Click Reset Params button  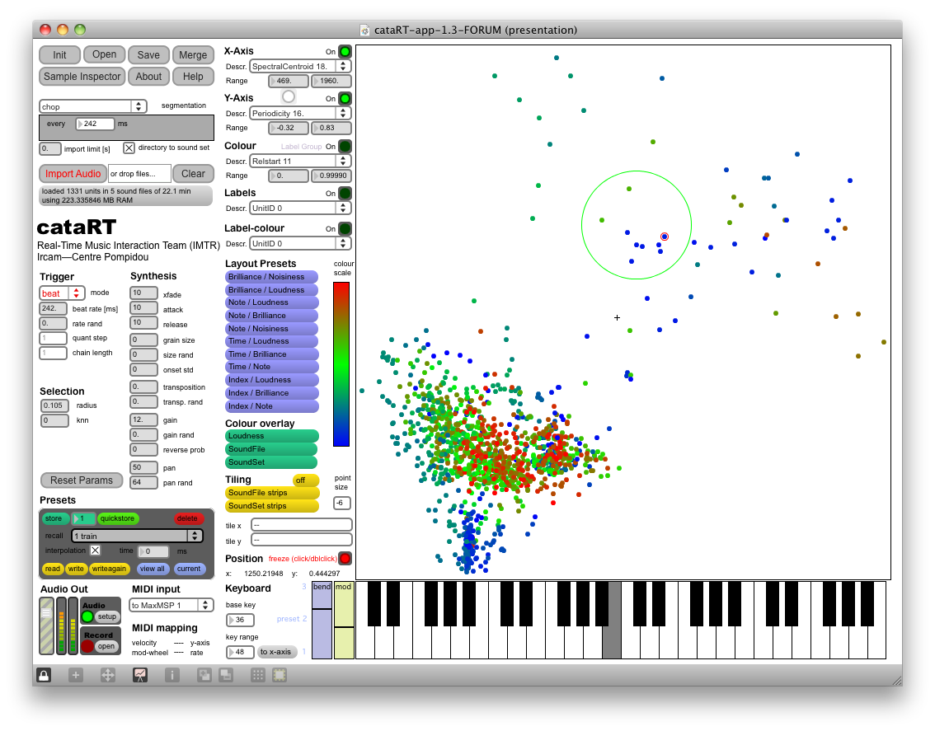click(x=82, y=480)
